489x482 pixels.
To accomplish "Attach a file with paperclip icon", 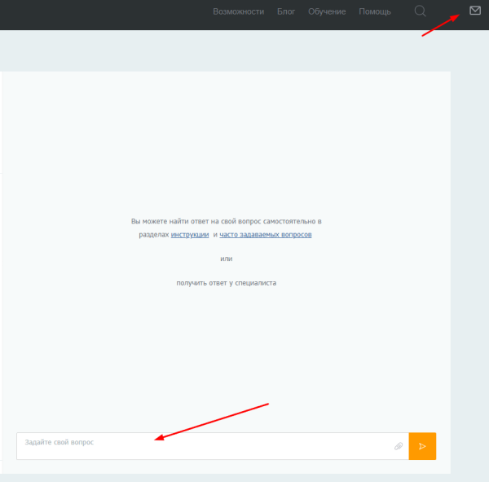I will (399, 446).
